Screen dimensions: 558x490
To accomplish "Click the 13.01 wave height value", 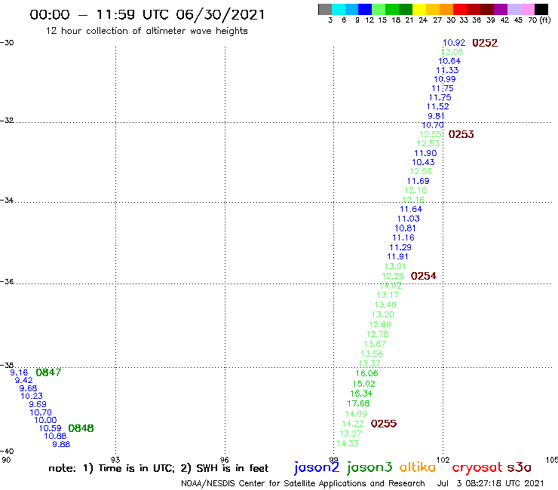I will click(395, 266).
